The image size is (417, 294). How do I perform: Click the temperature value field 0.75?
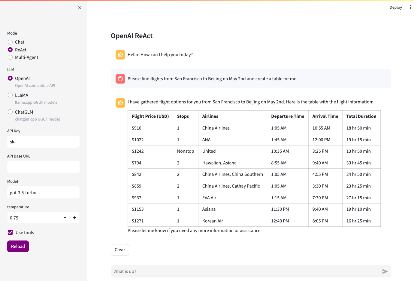(x=34, y=218)
